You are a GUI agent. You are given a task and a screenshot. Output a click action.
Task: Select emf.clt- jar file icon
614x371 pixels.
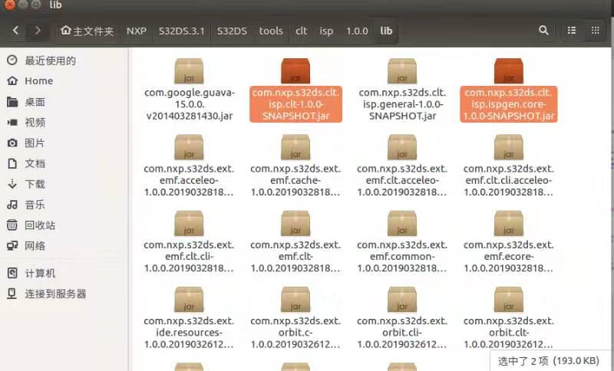295,224
